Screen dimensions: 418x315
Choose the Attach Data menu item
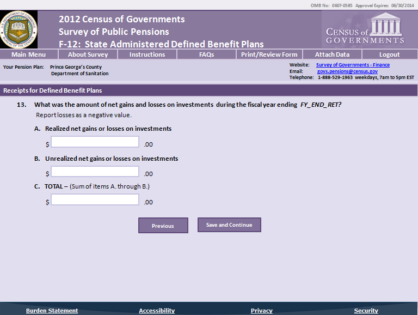(x=332, y=54)
